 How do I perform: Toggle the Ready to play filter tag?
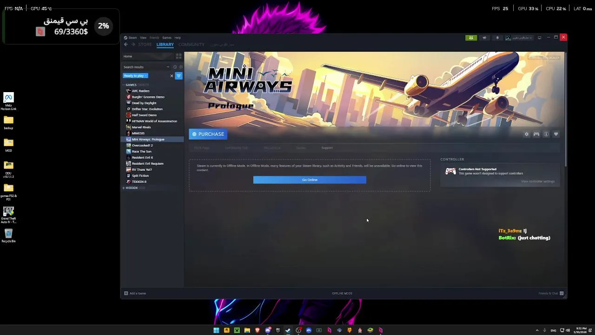(135, 76)
